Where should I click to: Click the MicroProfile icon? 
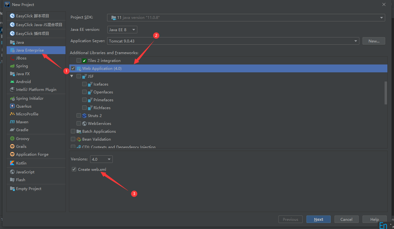[12, 114]
